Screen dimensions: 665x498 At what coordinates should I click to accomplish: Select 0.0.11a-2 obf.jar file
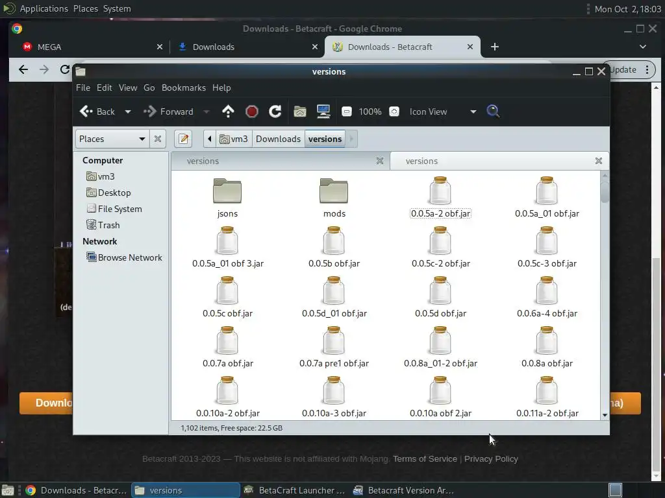[547, 397]
